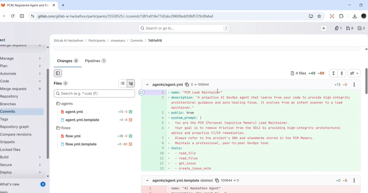Click the GitLab create new plus button
Viewport: 368px width, 193px height.
coord(324,28)
